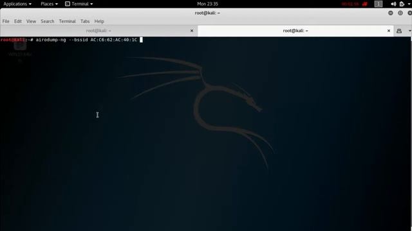Select the active second root@kali tab
The height and width of the screenshot is (231, 412).
pyautogui.click(x=295, y=31)
